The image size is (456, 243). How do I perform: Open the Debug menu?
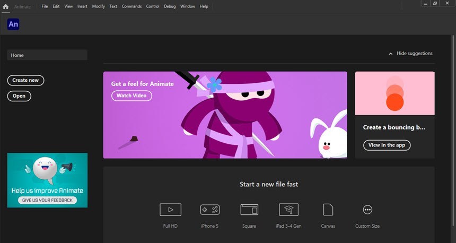[170, 6]
